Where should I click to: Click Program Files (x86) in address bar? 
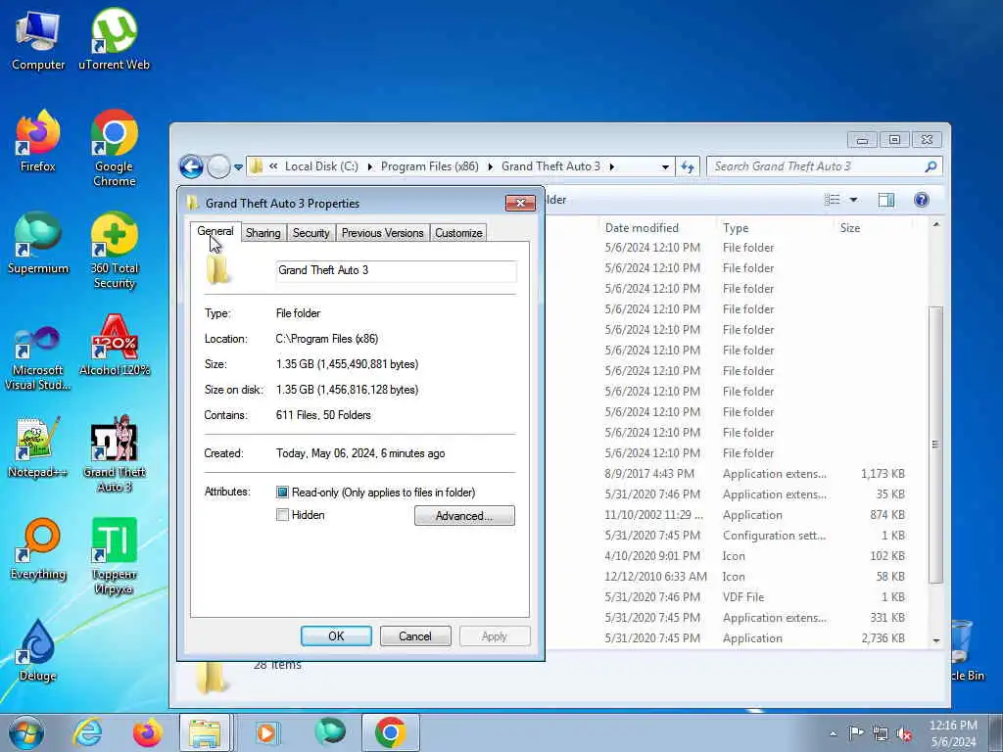[x=429, y=166]
